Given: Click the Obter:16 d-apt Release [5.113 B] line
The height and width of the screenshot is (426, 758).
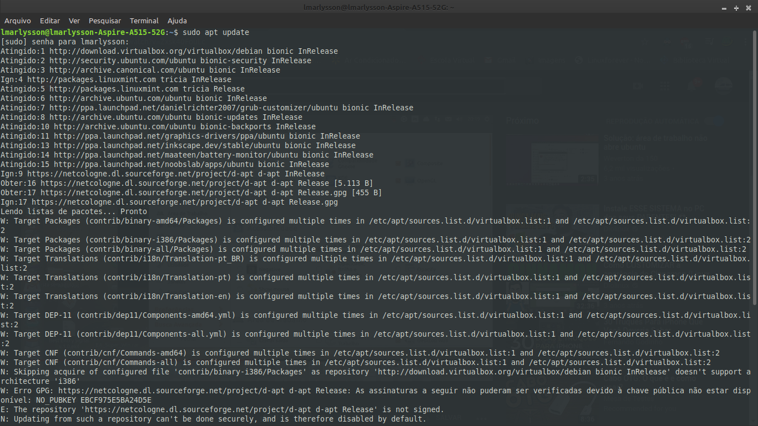Looking at the screenshot, I should (187, 183).
